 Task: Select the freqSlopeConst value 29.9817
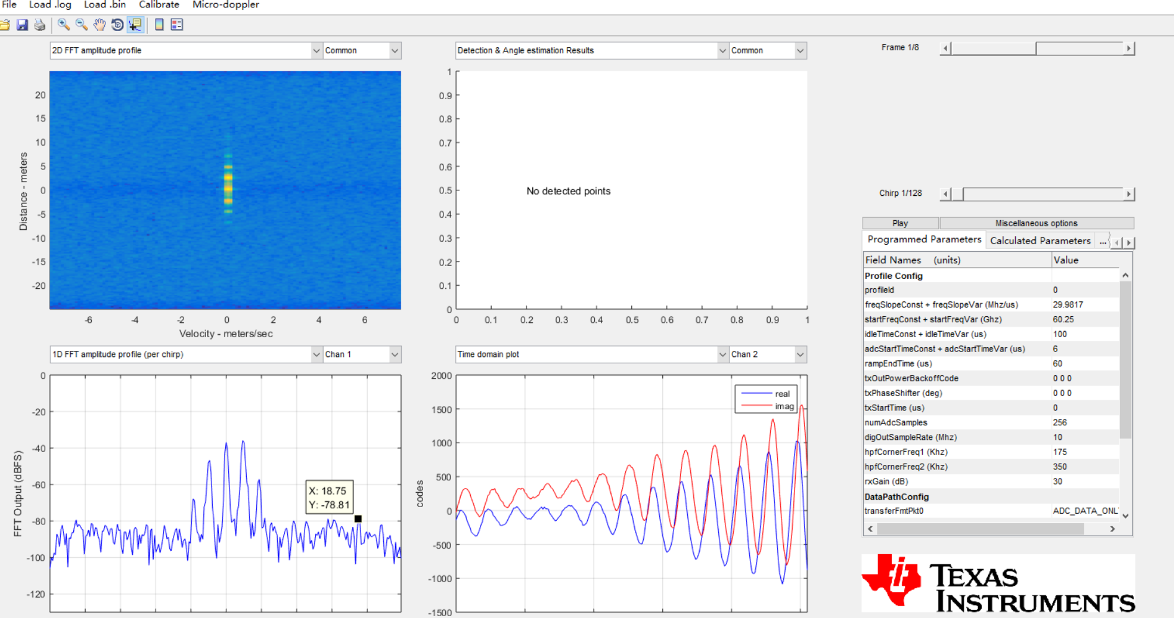tap(1068, 305)
